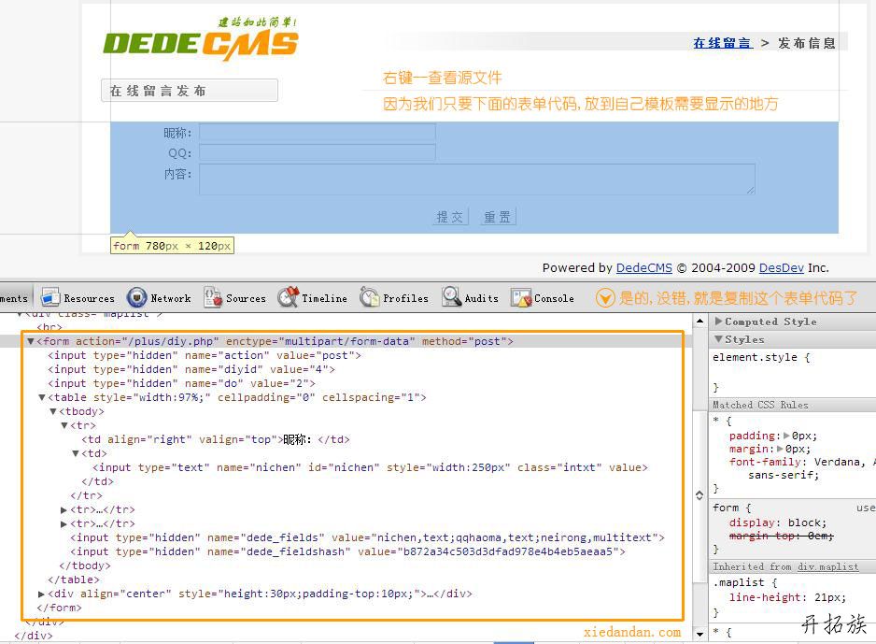Click the 提交 submit button

pos(450,217)
